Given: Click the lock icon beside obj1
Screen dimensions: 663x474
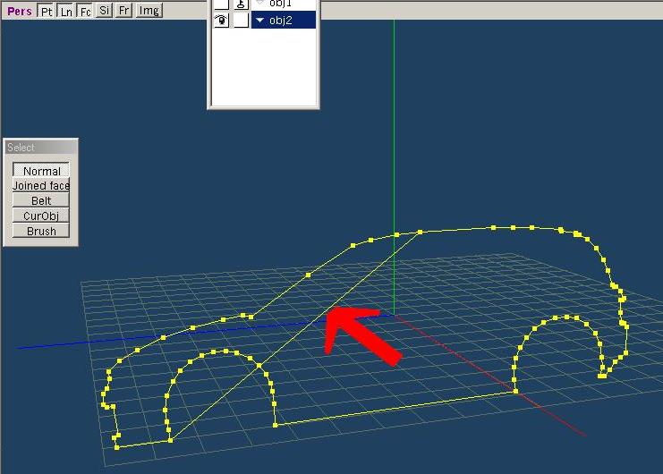Looking at the screenshot, I should point(241,4).
